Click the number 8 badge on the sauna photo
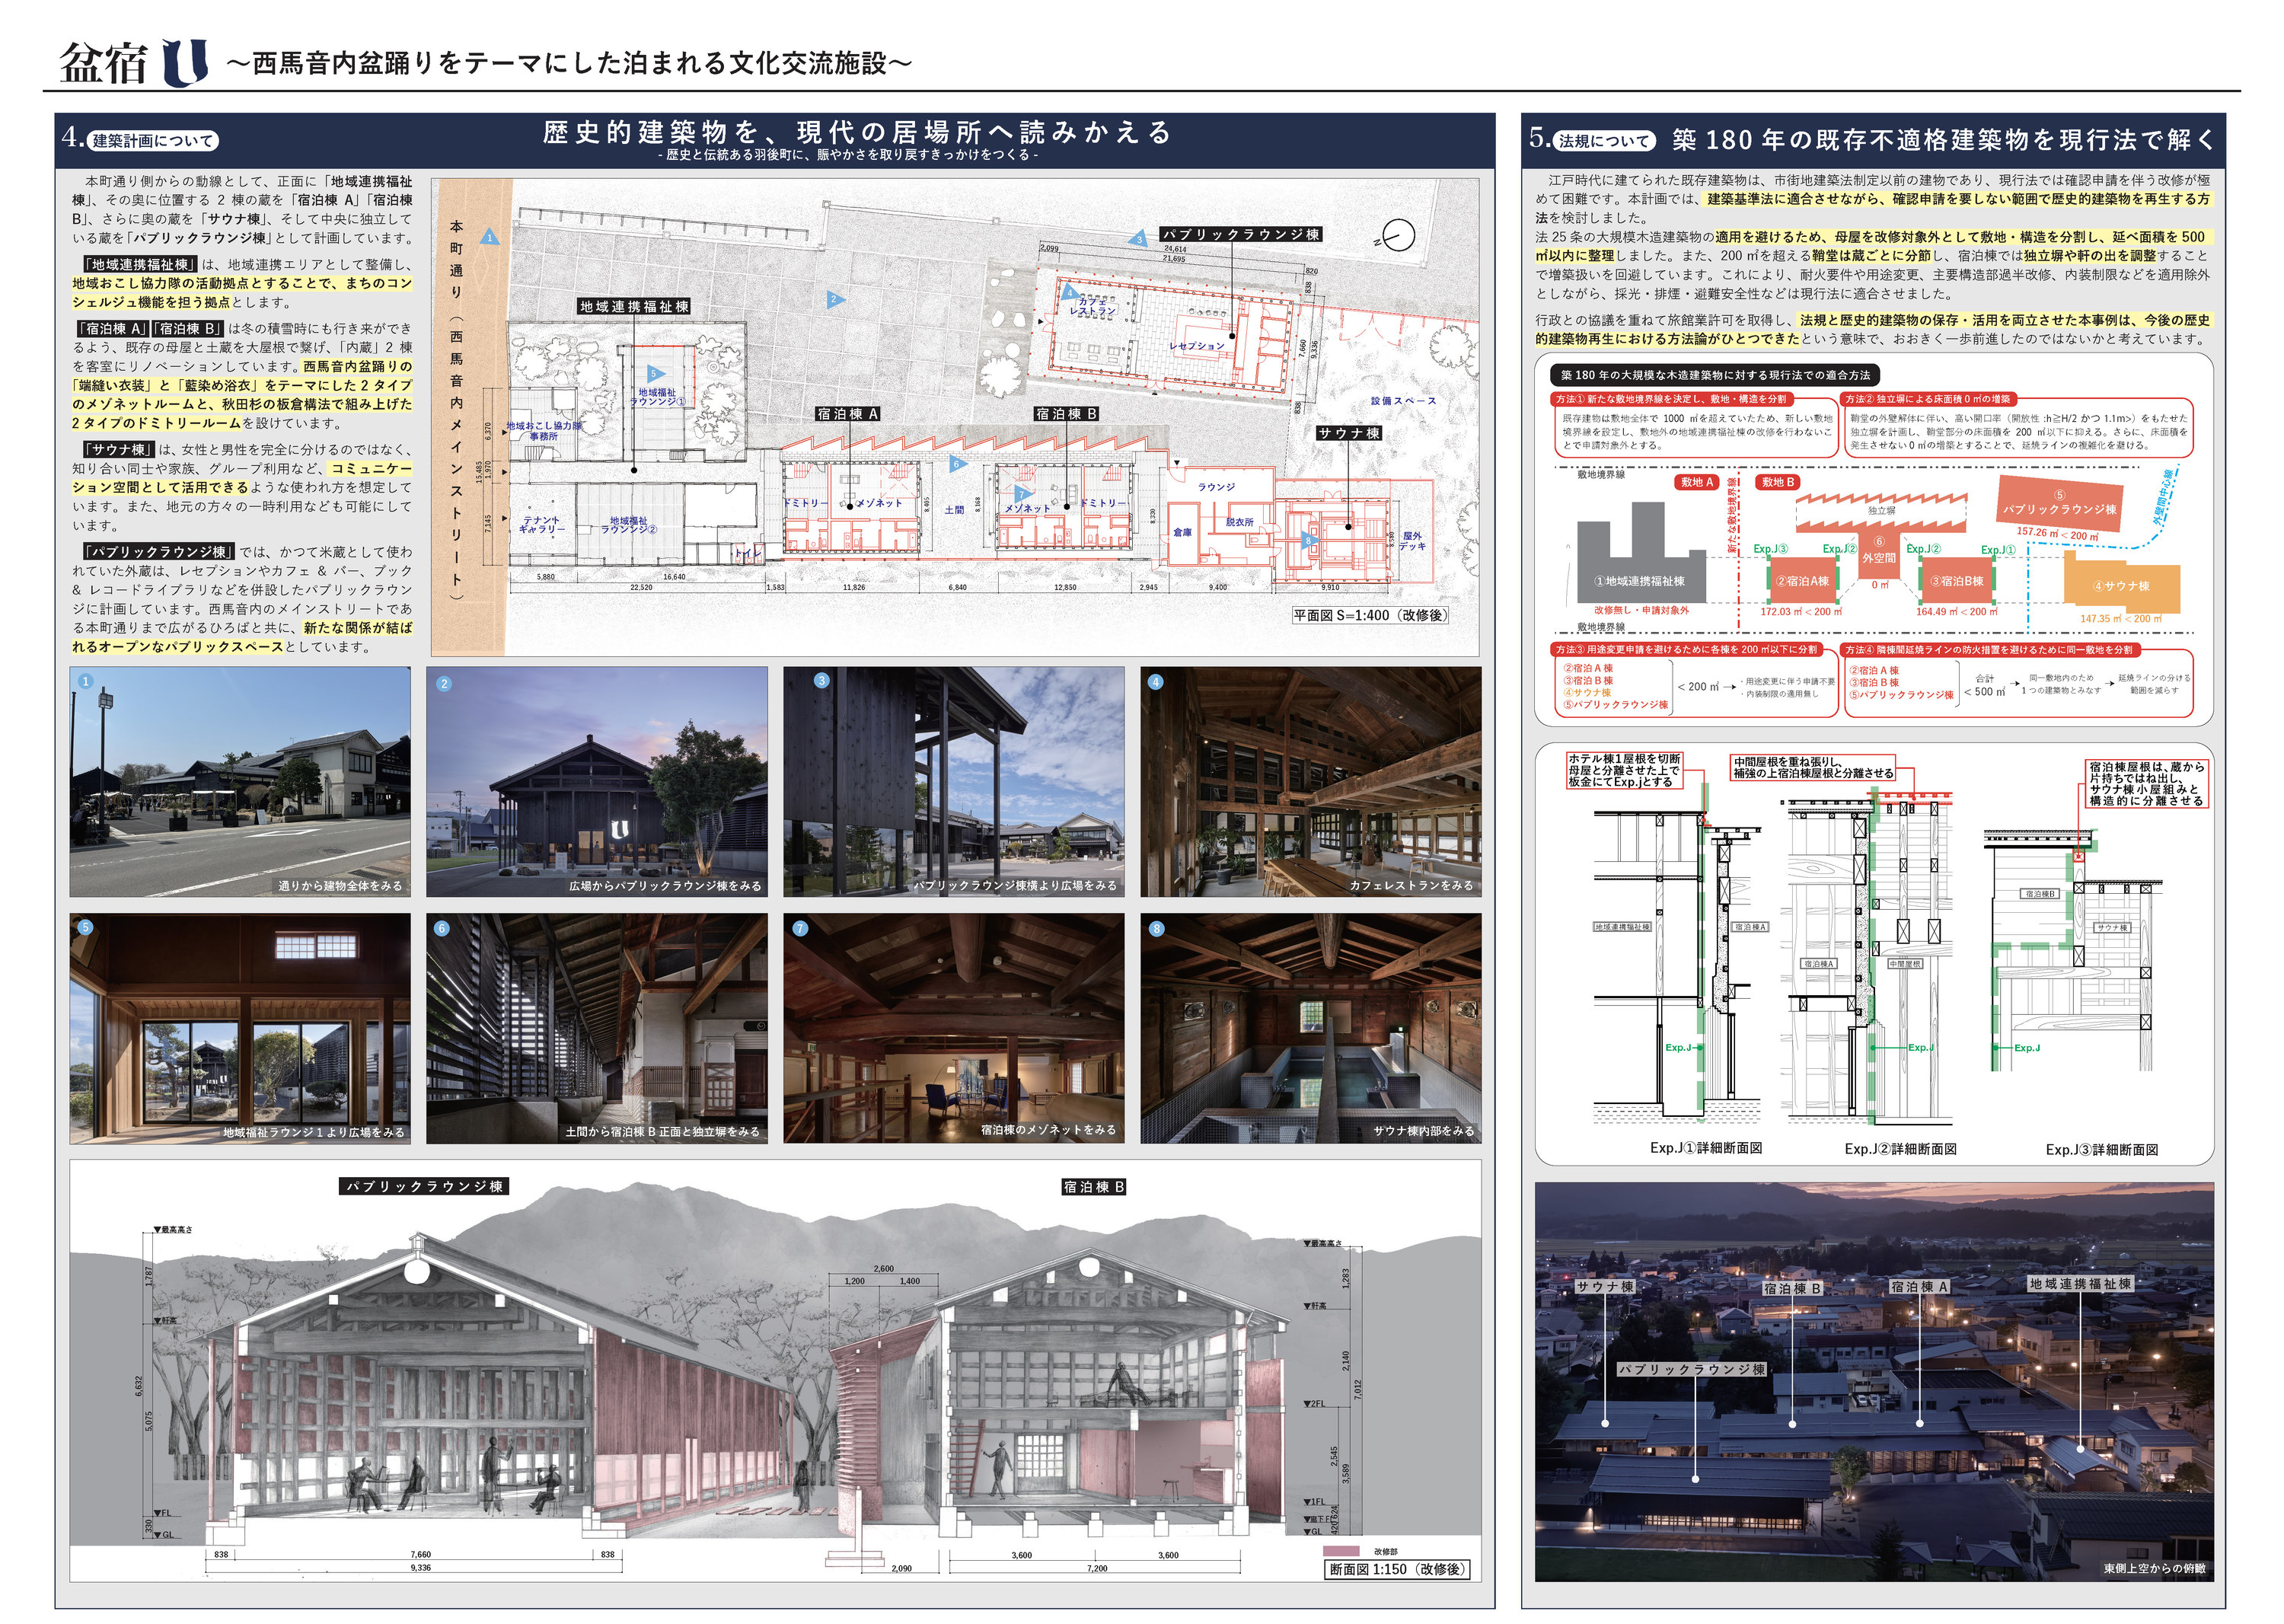 tap(1157, 928)
